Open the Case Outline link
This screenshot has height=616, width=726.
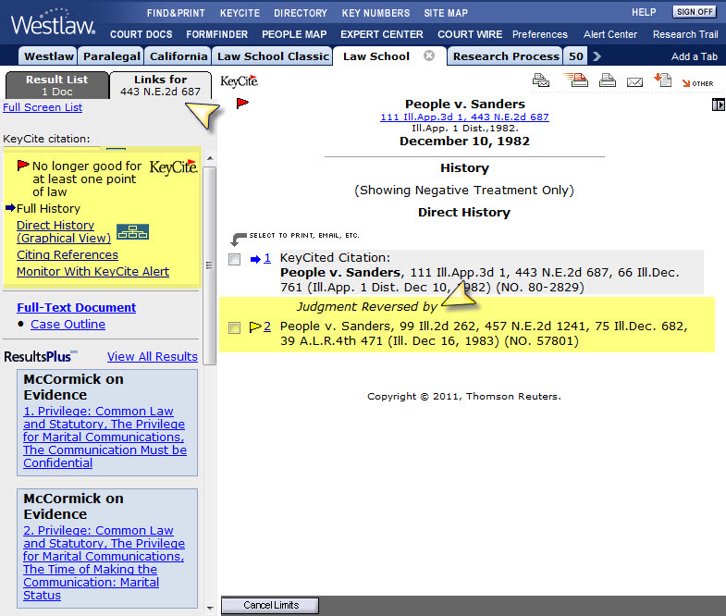pyautogui.click(x=68, y=325)
